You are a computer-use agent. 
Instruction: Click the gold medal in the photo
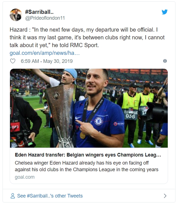(83, 135)
